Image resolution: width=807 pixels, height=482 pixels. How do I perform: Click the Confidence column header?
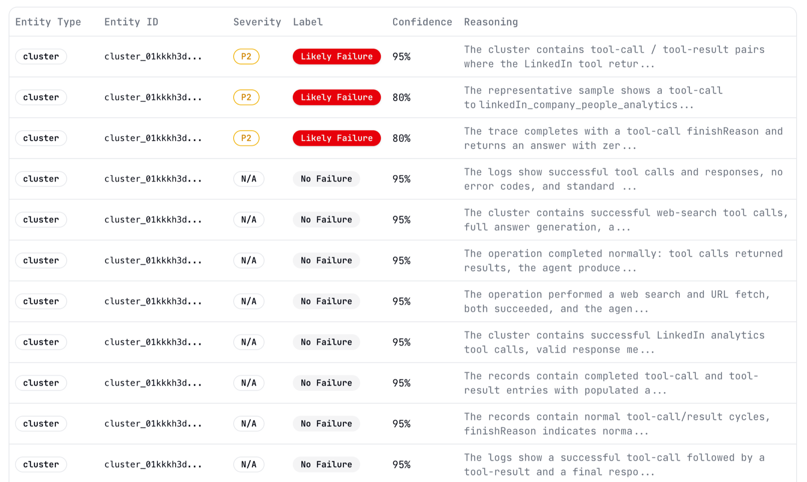pyautogui.click(x=422, y=22)
